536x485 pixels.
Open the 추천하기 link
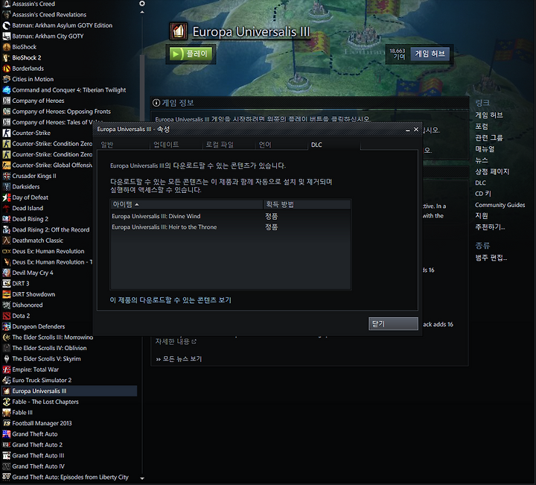(x=490, y=226)
